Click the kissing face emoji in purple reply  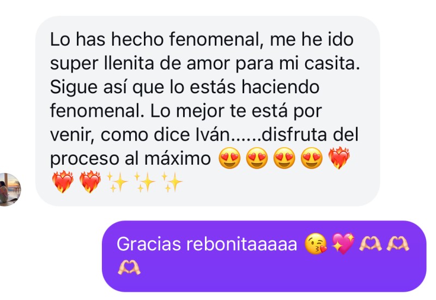(316, 243)
